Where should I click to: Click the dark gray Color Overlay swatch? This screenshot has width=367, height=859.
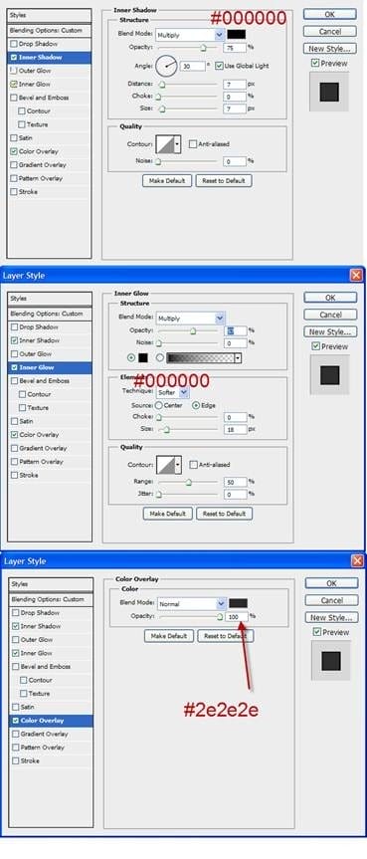click(x=239, y=603)
